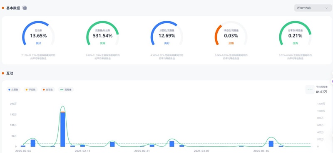Click the 观看量/粉丝数 gauge label
The width and height of the screenshot is (333, 153).
[102, 30]
